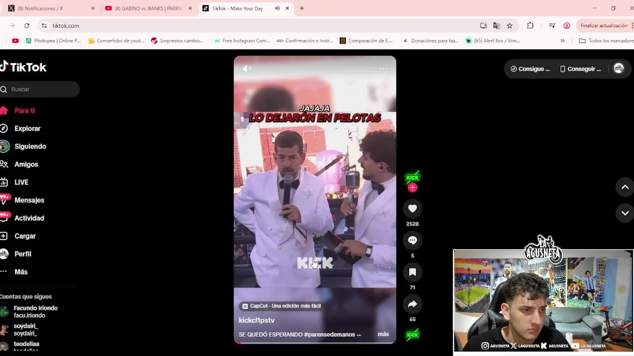Bookmark this page with the star
This screenshot has width=634, height=356.
pyautogui.click(x=510, y=26)
